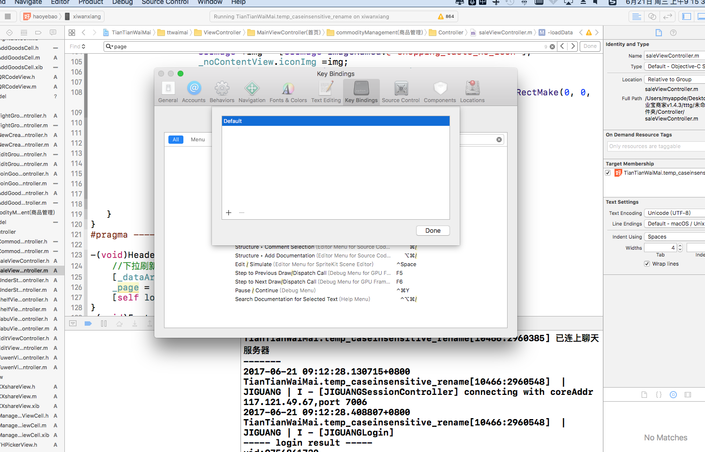Open the report navigator
Screen dimensions: 705x452
click(53, 32)
